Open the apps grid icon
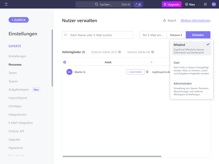 click(205, 4)
